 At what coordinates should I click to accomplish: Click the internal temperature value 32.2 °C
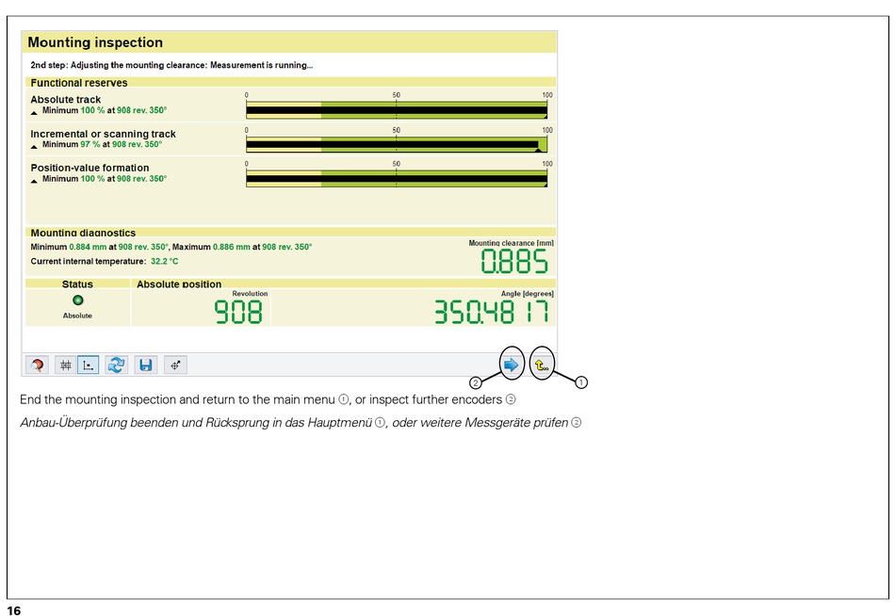(164, 262)
